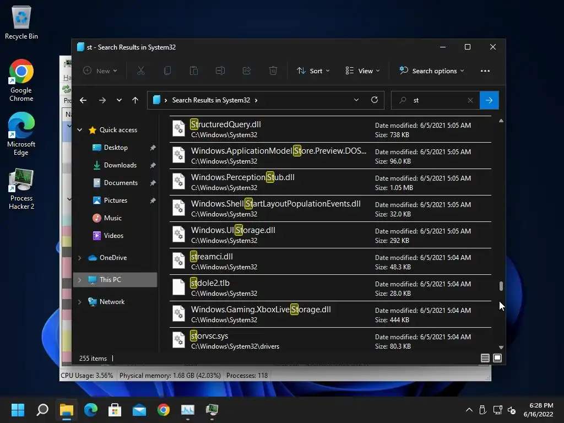The image size is (564, 423).
Task: Open taskbar Search
Action: [x=42, y=410]
